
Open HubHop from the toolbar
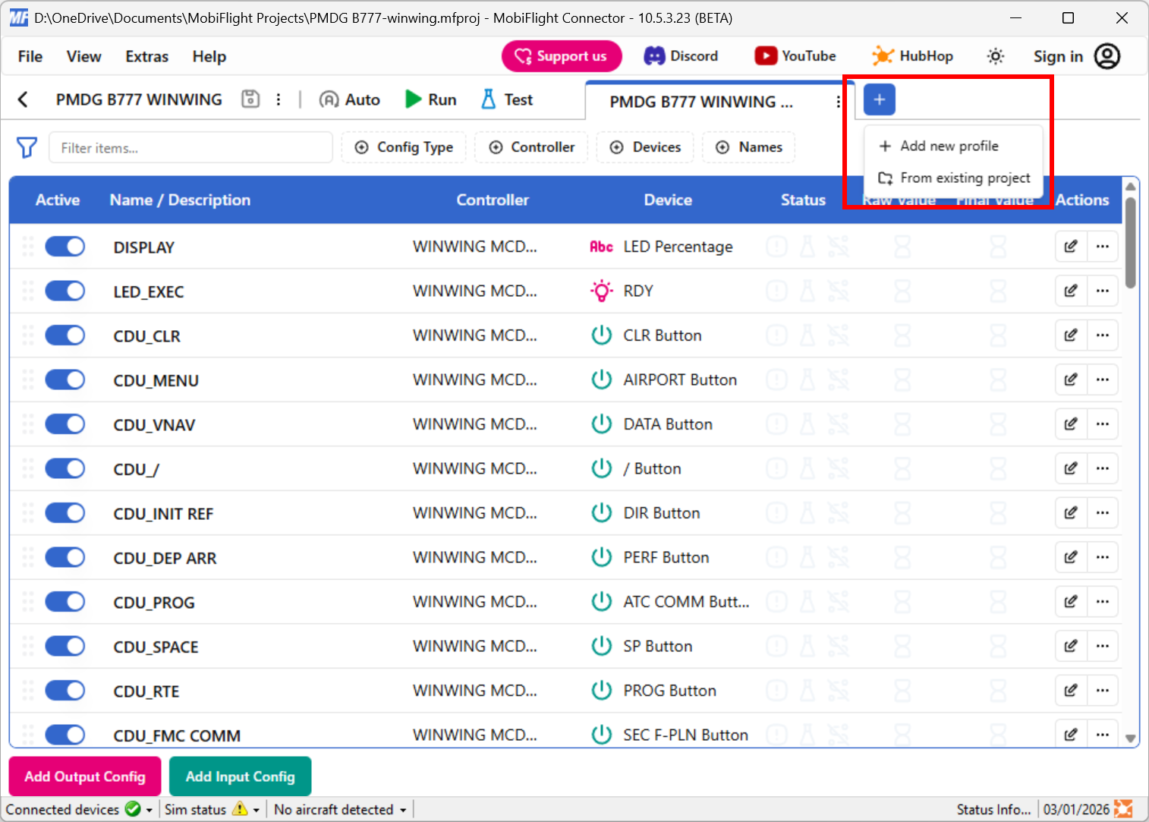[x=912, y=55]
